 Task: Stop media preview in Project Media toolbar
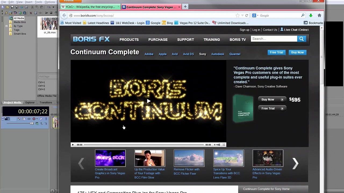51,13
